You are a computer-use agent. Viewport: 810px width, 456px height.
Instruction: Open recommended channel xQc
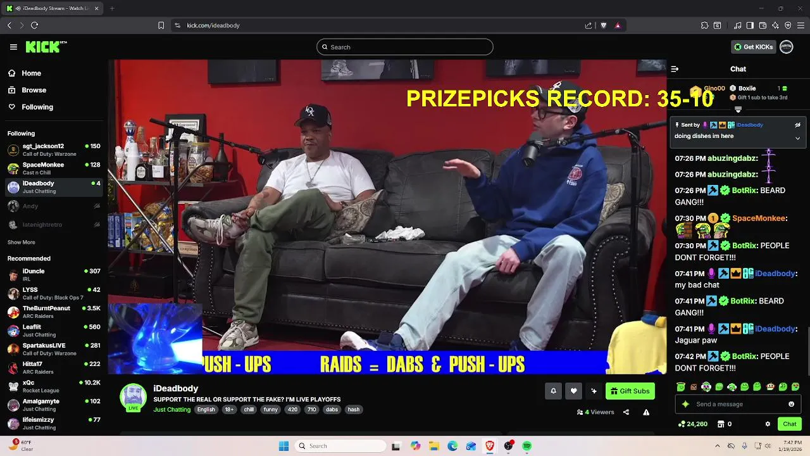[54, 386]
